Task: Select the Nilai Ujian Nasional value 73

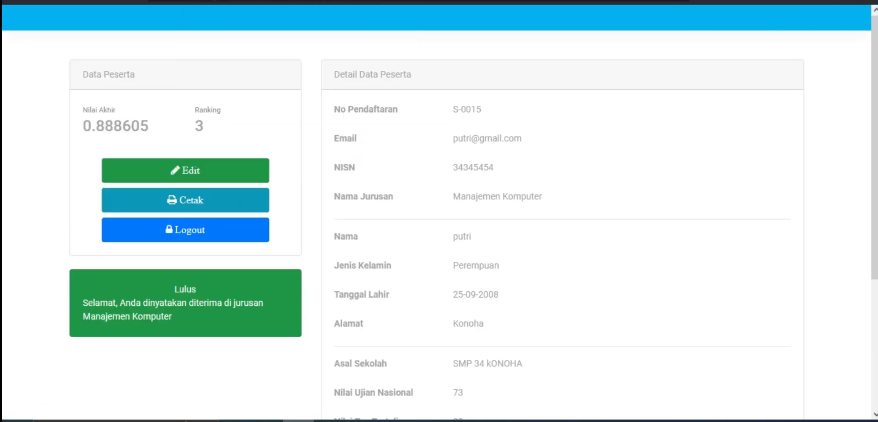Action: tap(458, 392)
